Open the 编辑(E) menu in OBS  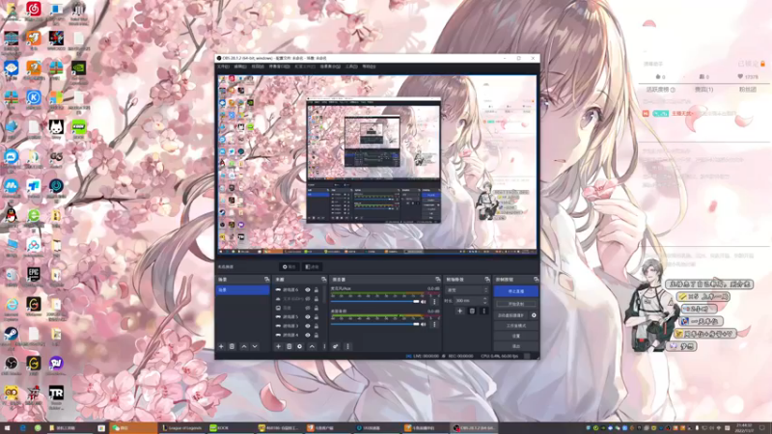point(240,67)
